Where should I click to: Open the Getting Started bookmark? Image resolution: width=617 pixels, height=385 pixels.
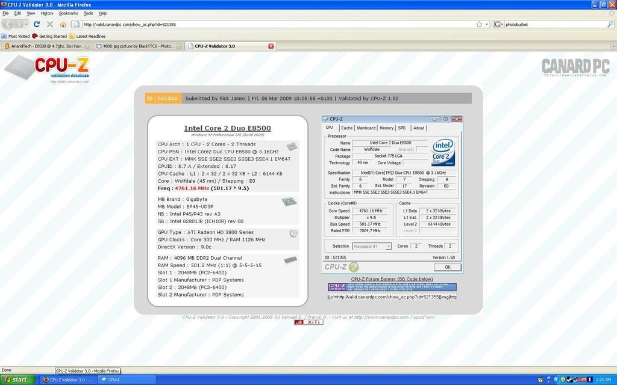[49, 36]
